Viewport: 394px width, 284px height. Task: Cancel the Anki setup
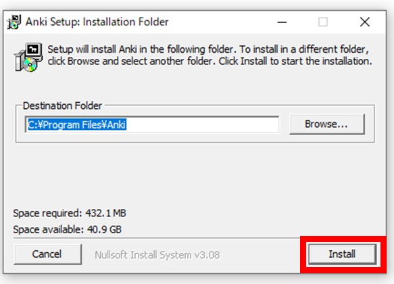[x=47, y=254]
